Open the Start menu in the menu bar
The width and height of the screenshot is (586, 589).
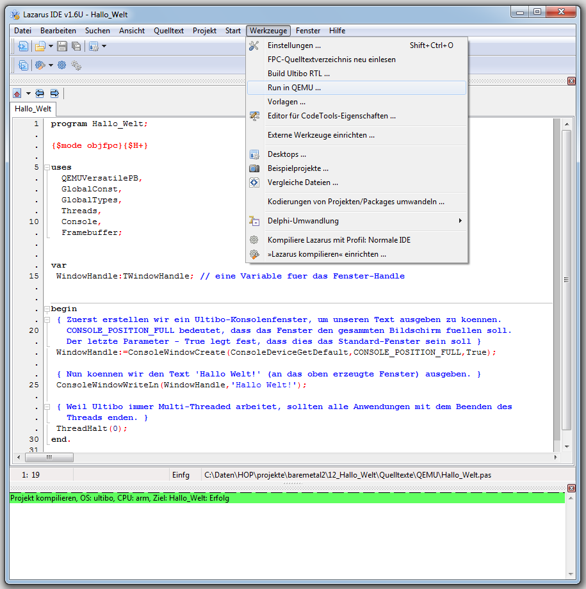click(x=233, y=31)
